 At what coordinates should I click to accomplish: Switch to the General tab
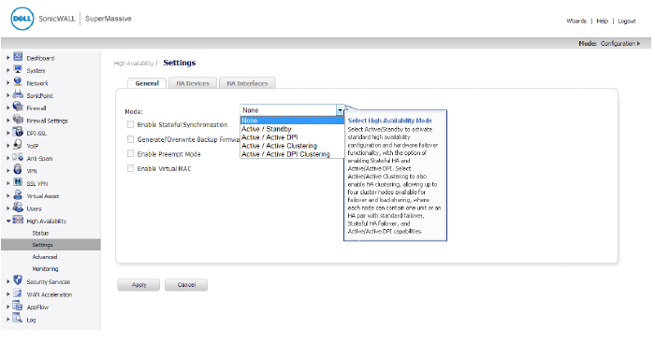click(147, 83)
